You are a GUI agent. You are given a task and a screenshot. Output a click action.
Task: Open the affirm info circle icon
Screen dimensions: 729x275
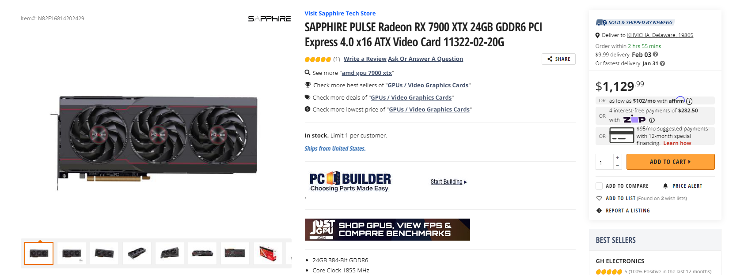pyautogui.click(x=689, y=101)
